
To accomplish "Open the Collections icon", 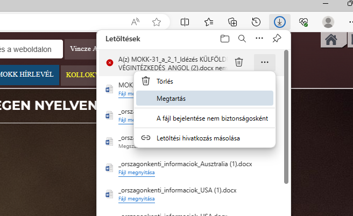I will click(x=232, y=22).
